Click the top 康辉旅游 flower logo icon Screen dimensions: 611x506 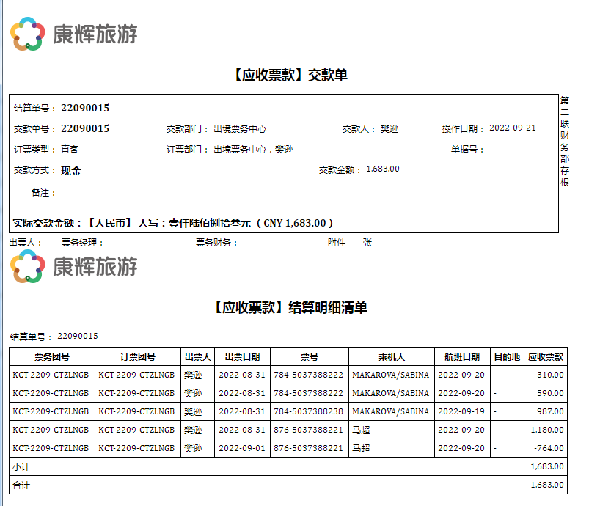click(x=28, y=34)
